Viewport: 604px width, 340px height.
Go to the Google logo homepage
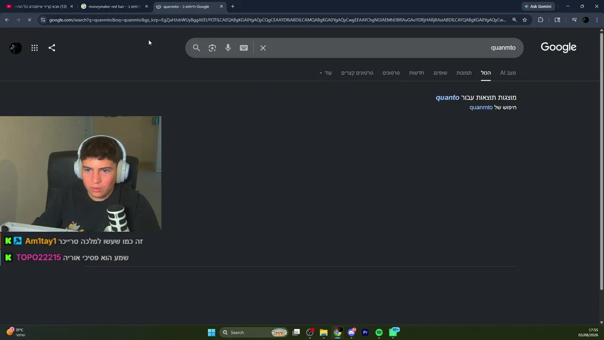click(559, 47)
